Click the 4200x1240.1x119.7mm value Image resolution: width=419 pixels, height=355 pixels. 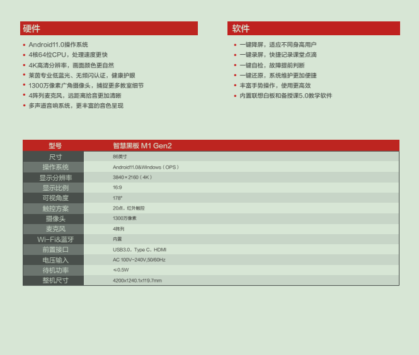(137, 280)
